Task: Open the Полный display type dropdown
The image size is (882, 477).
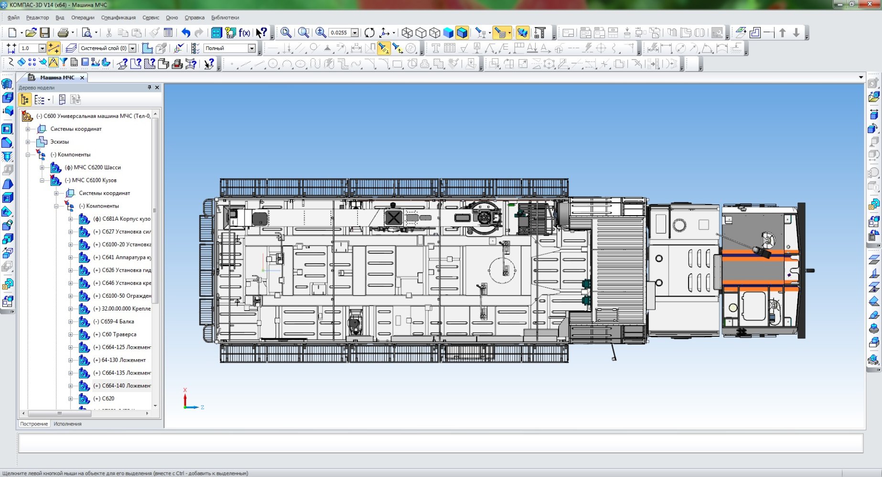Action: tap(251, 48)
